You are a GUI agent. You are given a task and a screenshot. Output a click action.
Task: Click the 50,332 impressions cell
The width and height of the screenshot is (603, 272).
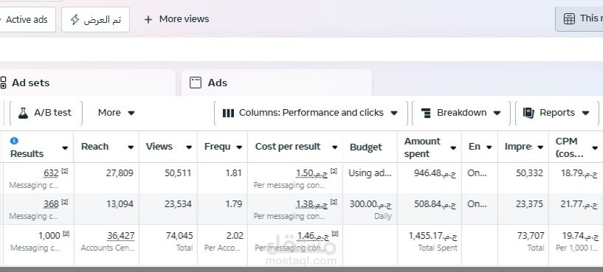529,173
